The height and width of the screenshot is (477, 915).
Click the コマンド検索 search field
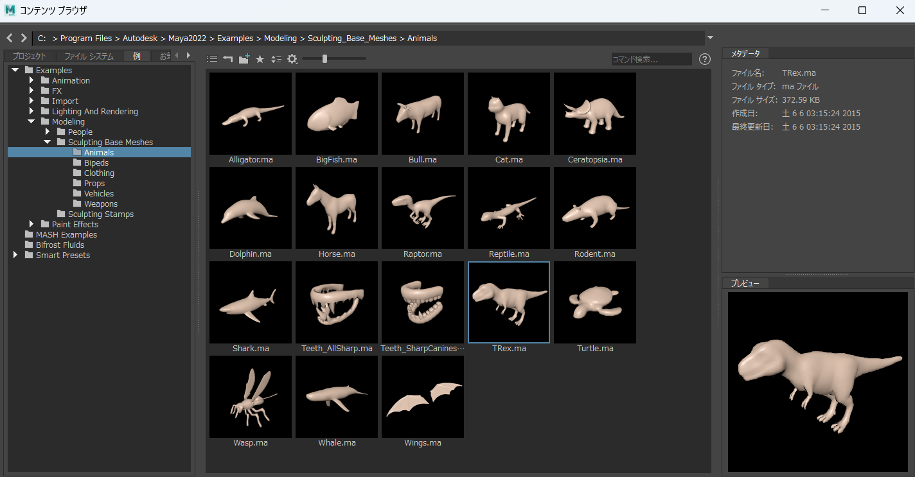coord(651,59)
